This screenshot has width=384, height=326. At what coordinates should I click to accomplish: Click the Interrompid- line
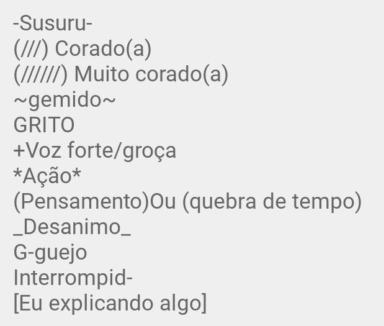click(x=73, y=278)
